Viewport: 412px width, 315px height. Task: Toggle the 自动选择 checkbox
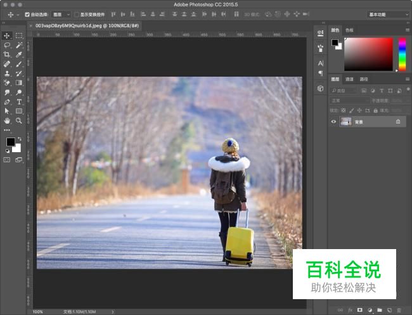click(x=28, y=14)
